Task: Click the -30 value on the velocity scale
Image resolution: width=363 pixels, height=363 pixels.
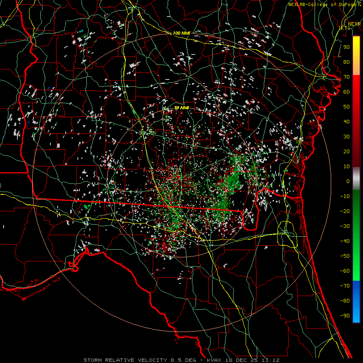Action: (x=345, y=226)
